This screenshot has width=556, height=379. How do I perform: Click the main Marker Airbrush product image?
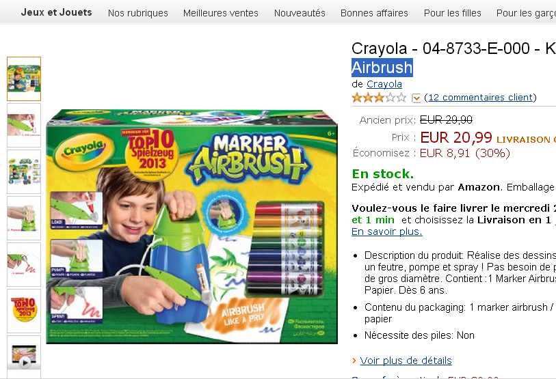click(x=192, y=226)
